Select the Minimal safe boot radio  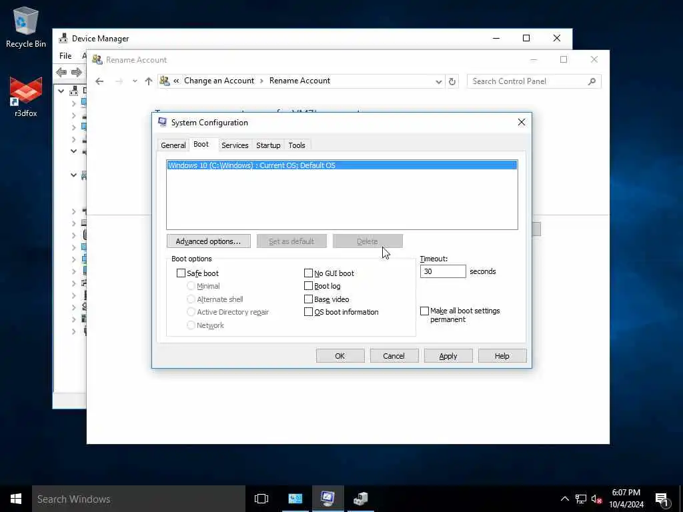(x=191, y=286)
